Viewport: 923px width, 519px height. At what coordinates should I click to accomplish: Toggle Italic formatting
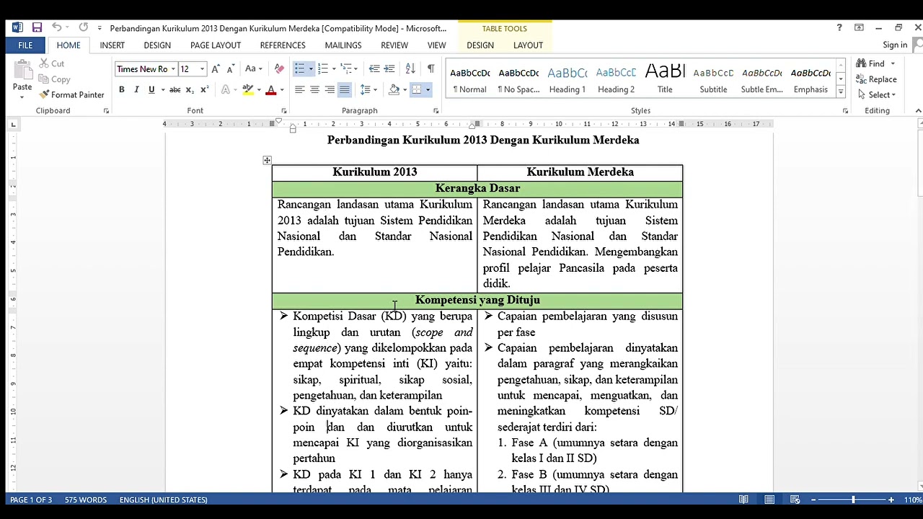pos(136,89)
